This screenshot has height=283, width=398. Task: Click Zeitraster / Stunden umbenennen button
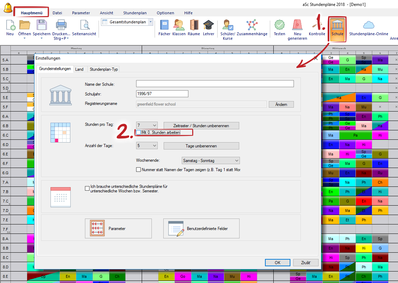pos(201,125)
